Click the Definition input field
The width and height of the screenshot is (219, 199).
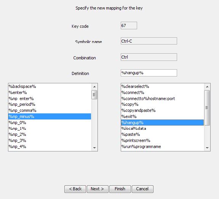(149, 73)
